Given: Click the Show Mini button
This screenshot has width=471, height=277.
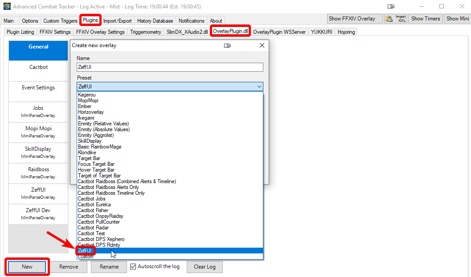Looking at the screenshot, I should pos(457,19).
